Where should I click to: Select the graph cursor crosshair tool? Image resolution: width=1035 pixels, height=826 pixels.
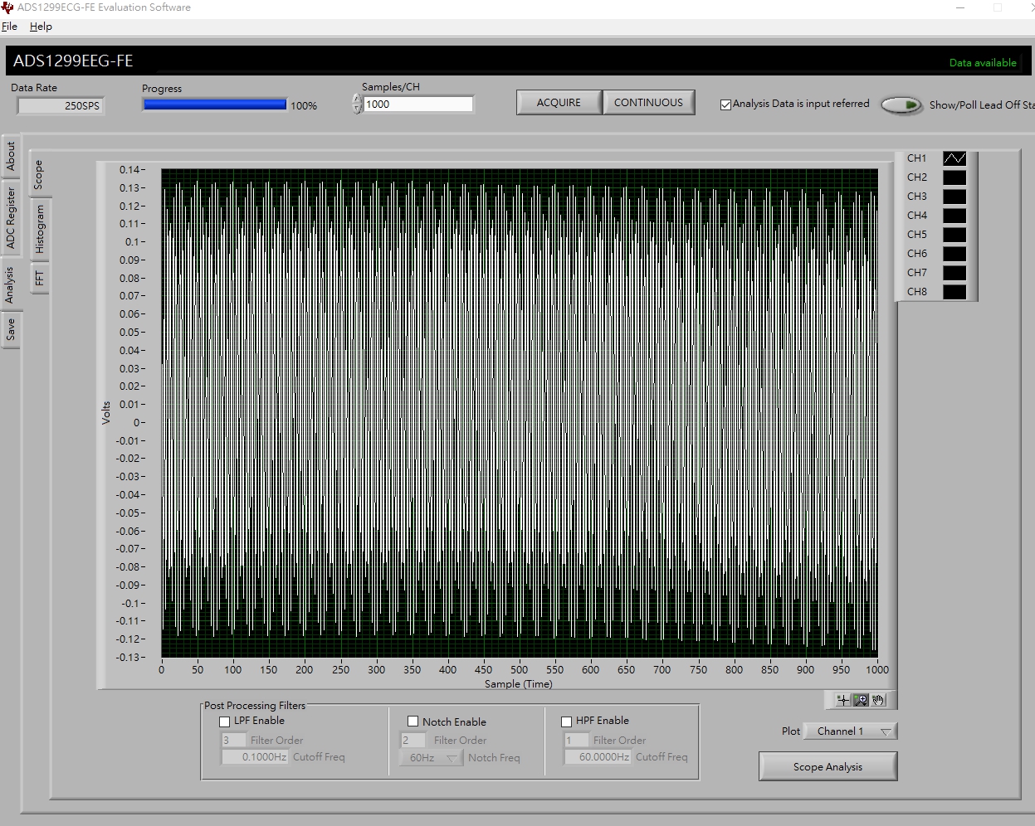[x=843, y=700]
